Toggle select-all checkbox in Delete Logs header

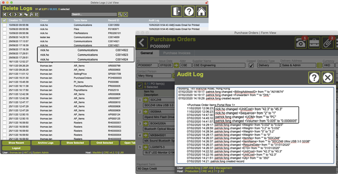4,21
